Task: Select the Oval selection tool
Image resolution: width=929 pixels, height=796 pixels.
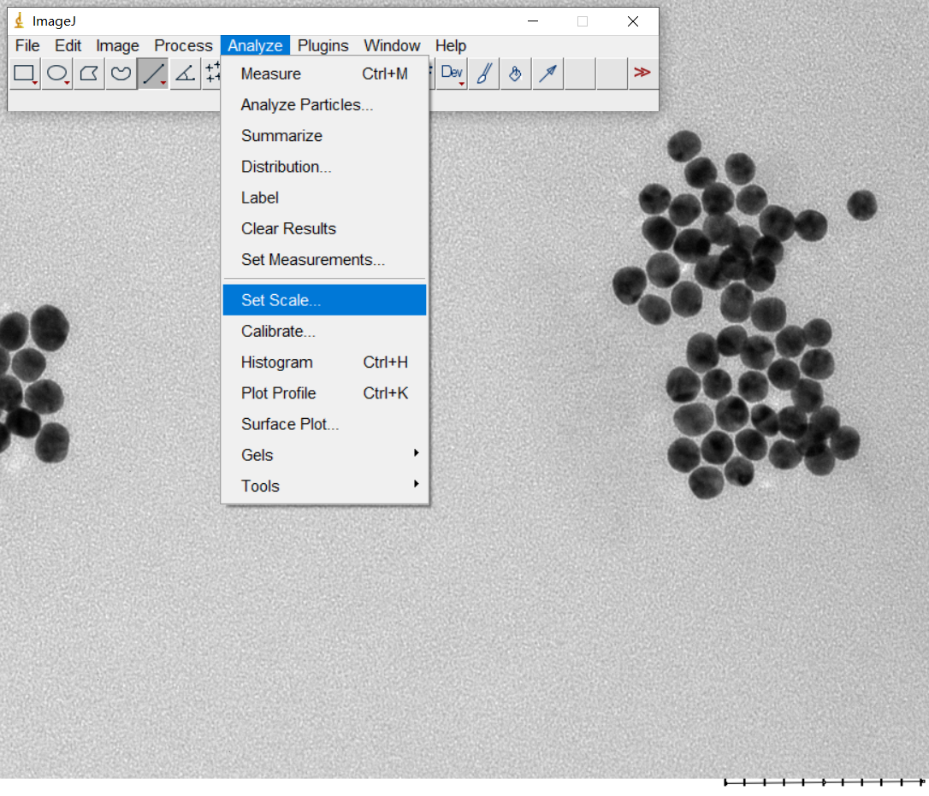Action: 57,74
